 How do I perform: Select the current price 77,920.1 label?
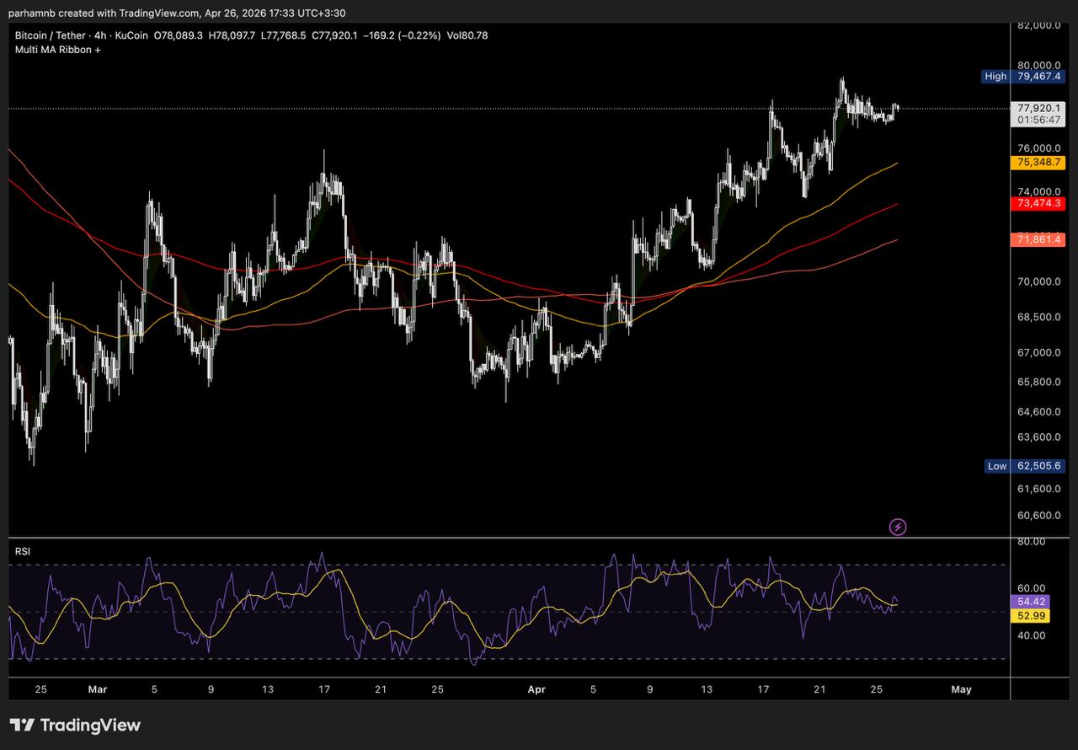[x=1039, y=108]
